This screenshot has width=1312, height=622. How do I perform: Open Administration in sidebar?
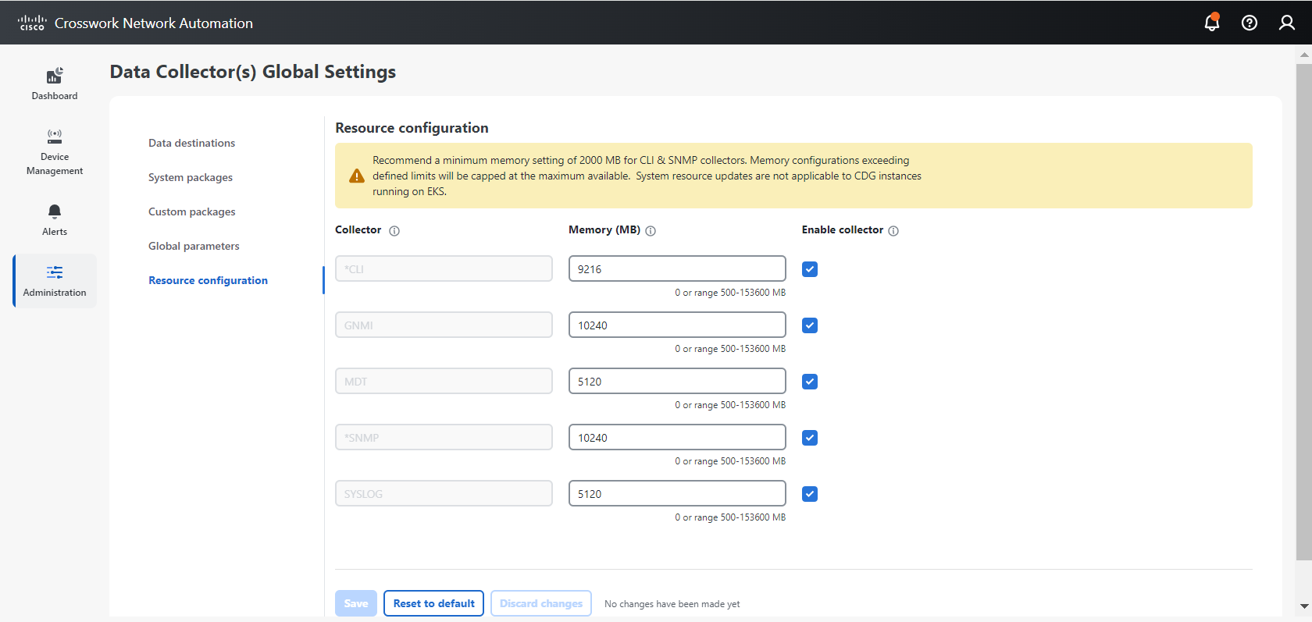pos(55,281)
